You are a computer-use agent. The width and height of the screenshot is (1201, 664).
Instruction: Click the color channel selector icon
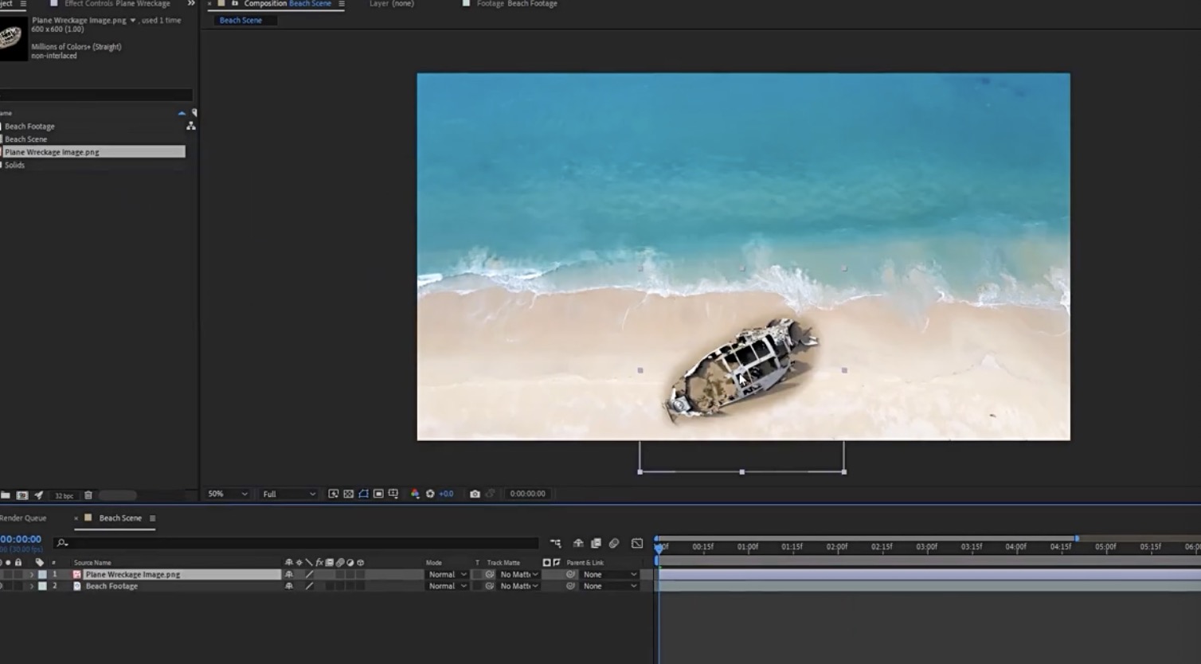coord(415,494)
